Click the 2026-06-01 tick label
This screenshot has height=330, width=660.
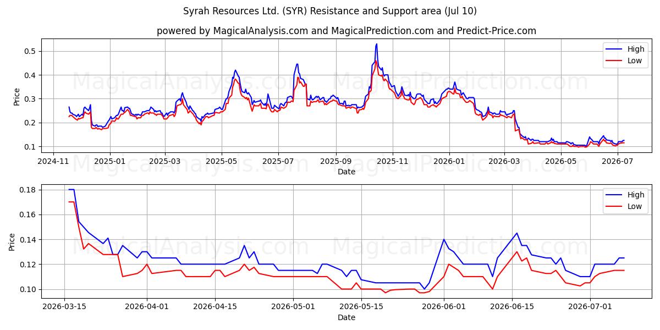(444, 307)
